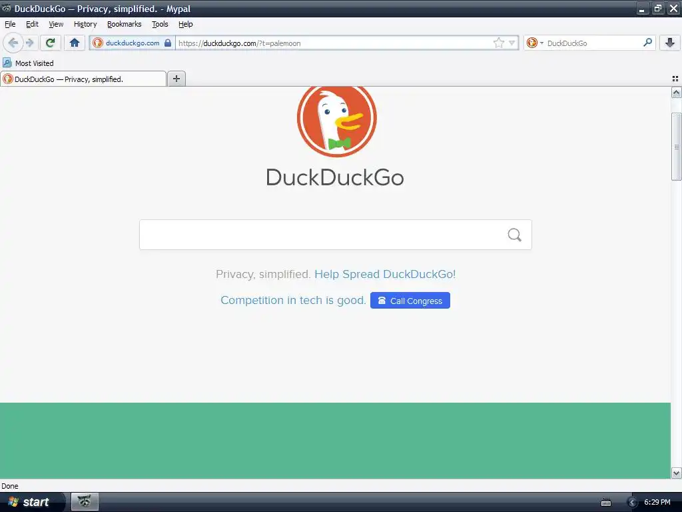The image size is (682, 512).
Task: Open the Most Visited bookmarks folder
Action: (x=28, y=63)
